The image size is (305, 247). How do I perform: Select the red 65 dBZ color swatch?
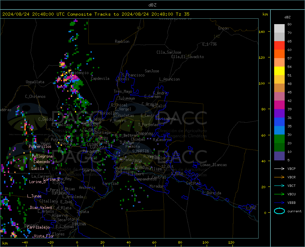[279, 46]
